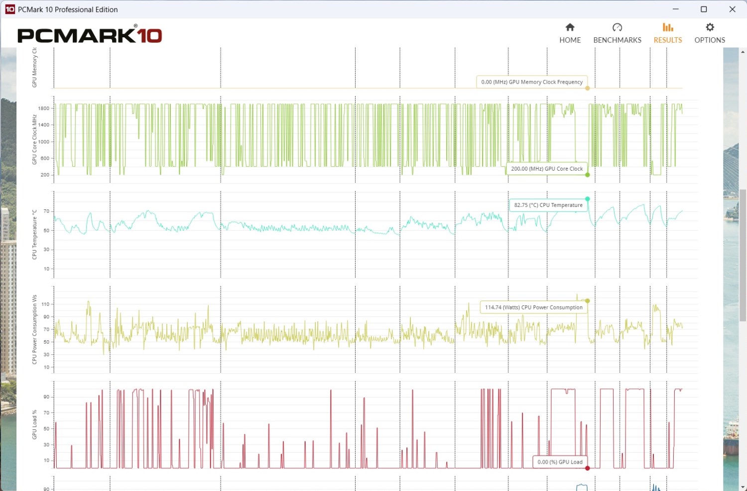Switch to the BENCHMARKS section
Viewport: 747px width, 491px height.
pyautogui.click(x=617, y=33)
